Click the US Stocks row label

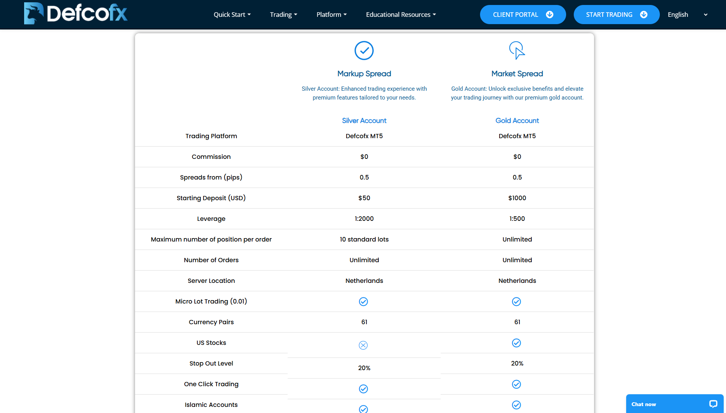pyautogui.click(x=211, y=343)
